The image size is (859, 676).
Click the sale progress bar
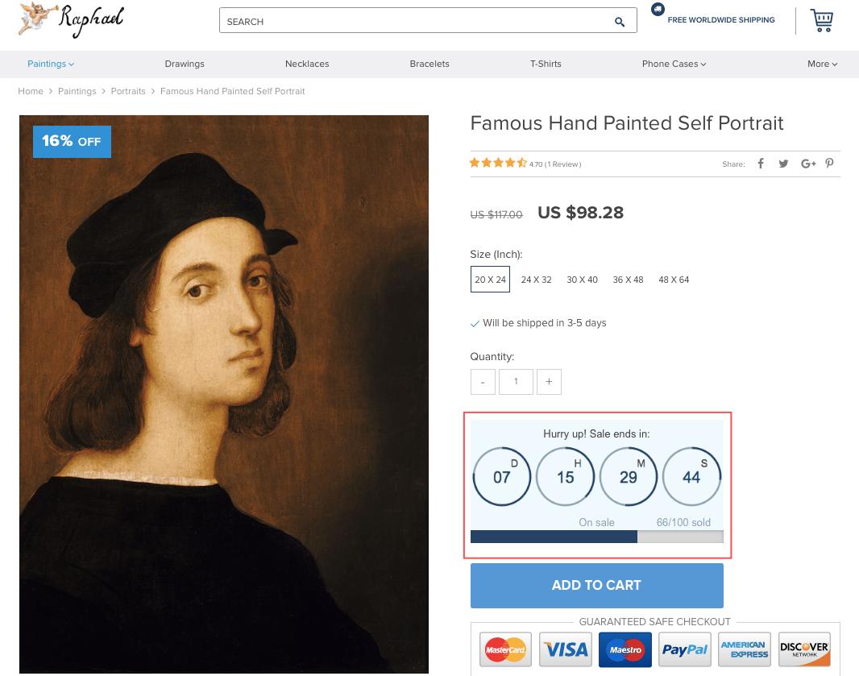pos(596,537)
